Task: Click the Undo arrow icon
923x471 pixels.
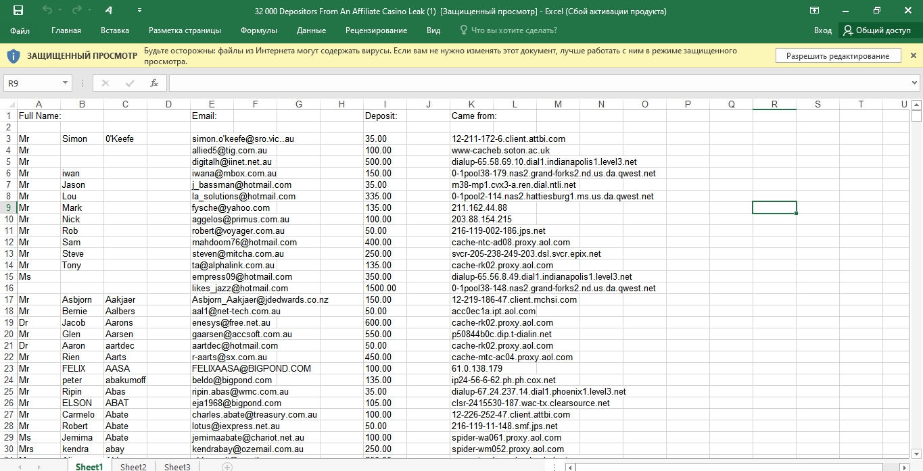Action: (47, 11)
